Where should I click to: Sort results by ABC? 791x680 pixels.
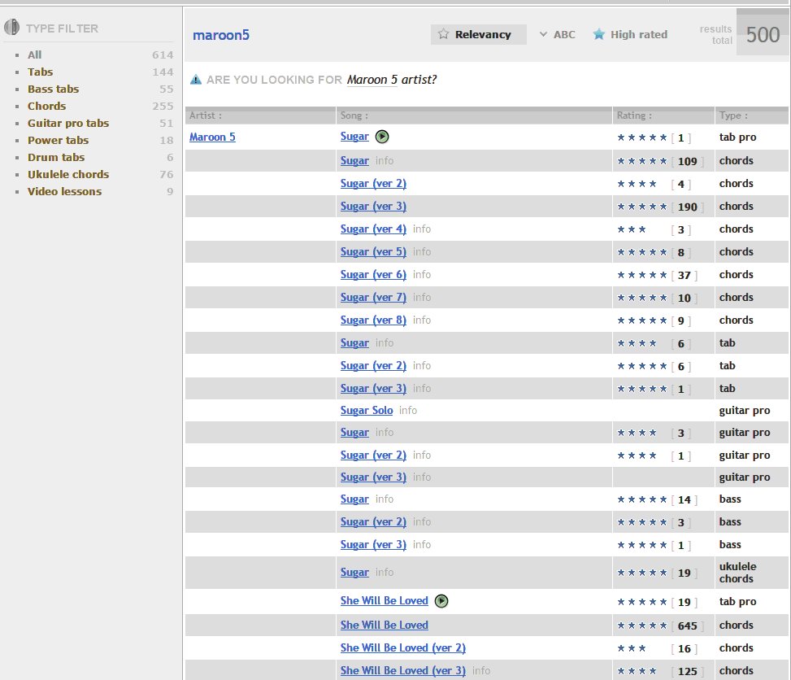563,34
